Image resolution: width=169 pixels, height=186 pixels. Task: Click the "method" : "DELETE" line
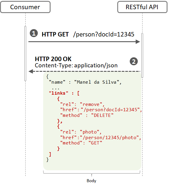pyautogui.click(x=87, y=115)
